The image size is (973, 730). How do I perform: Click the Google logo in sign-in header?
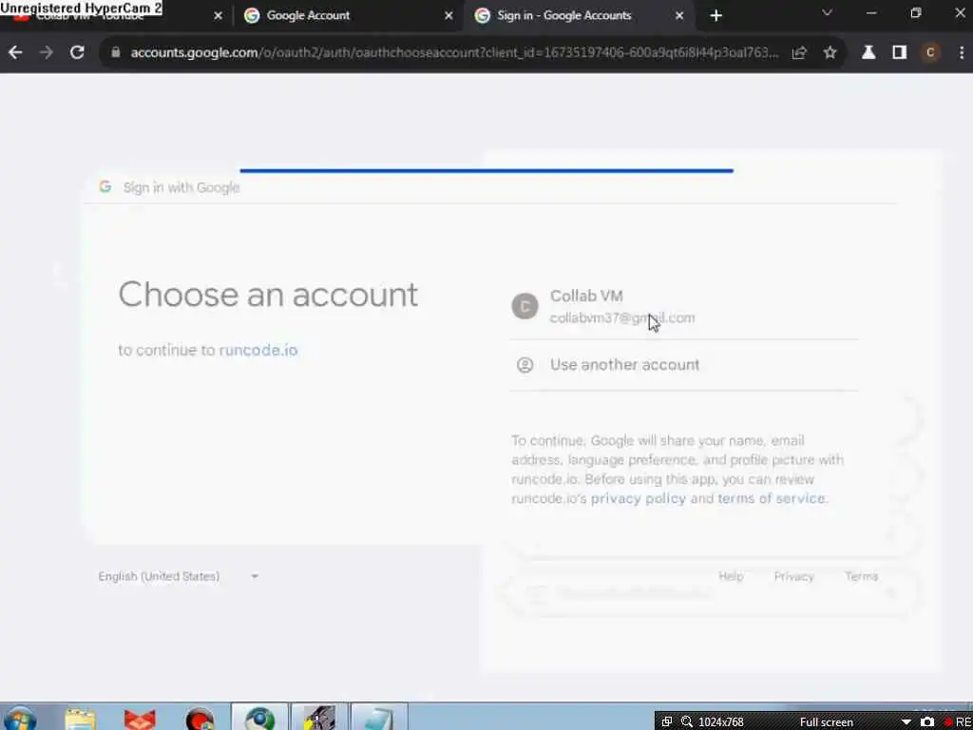(x=105, y=187)
